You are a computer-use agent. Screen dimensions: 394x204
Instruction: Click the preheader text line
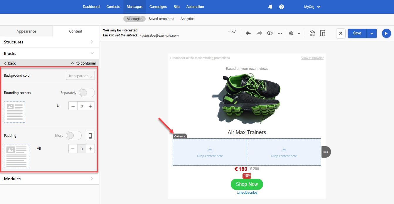pos(200,58)
